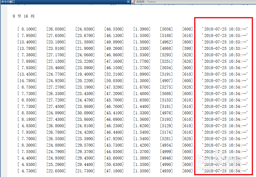Viewport: 256px width, 177px height.
Task: Click the value [43.4100]
Action: tap(114, 113)
